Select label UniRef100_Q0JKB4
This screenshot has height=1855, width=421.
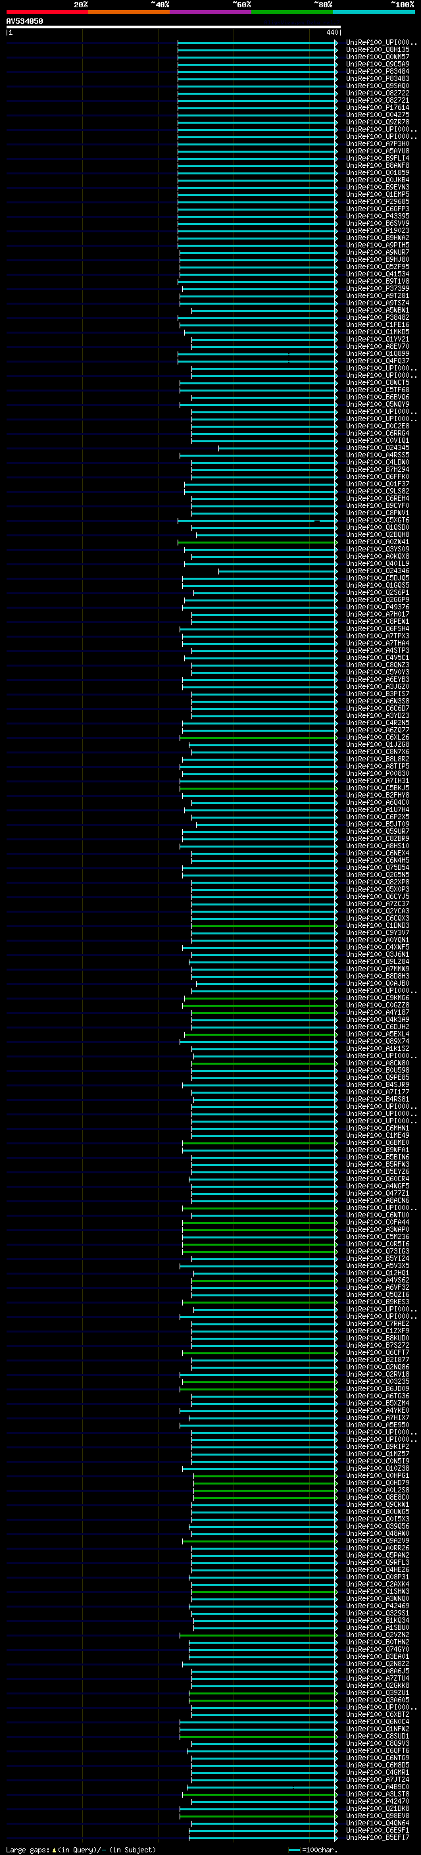[377, 180]
